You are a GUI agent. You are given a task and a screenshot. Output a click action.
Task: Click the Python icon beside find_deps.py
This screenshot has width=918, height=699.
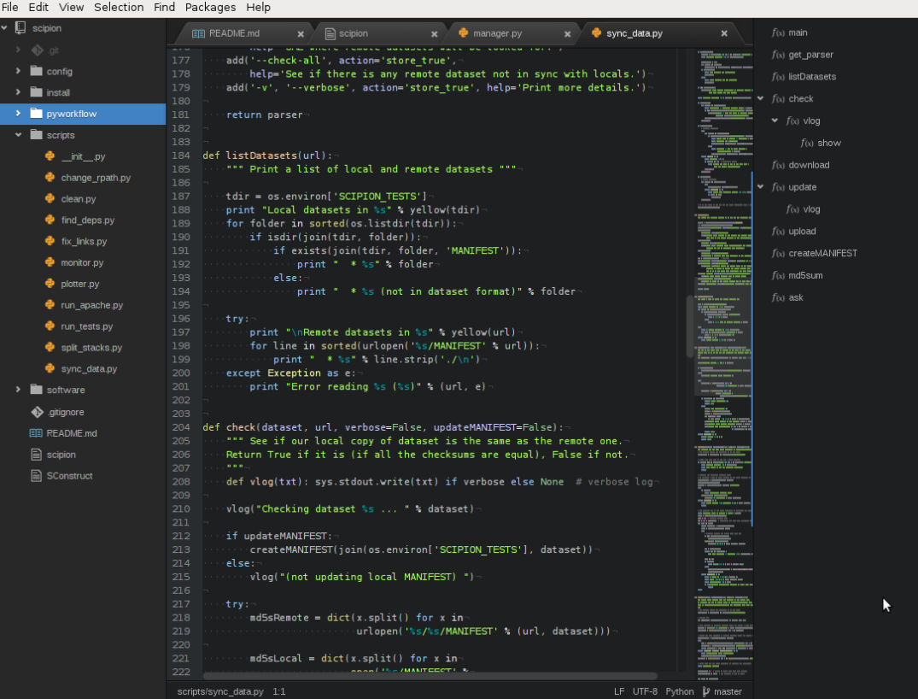(50, 220)
